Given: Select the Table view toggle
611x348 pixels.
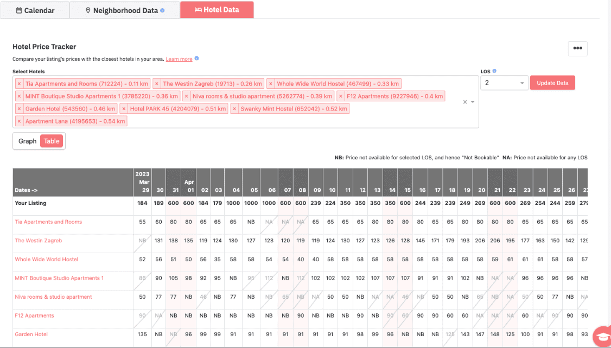Looking at the screenshot, I should [52, 141].
